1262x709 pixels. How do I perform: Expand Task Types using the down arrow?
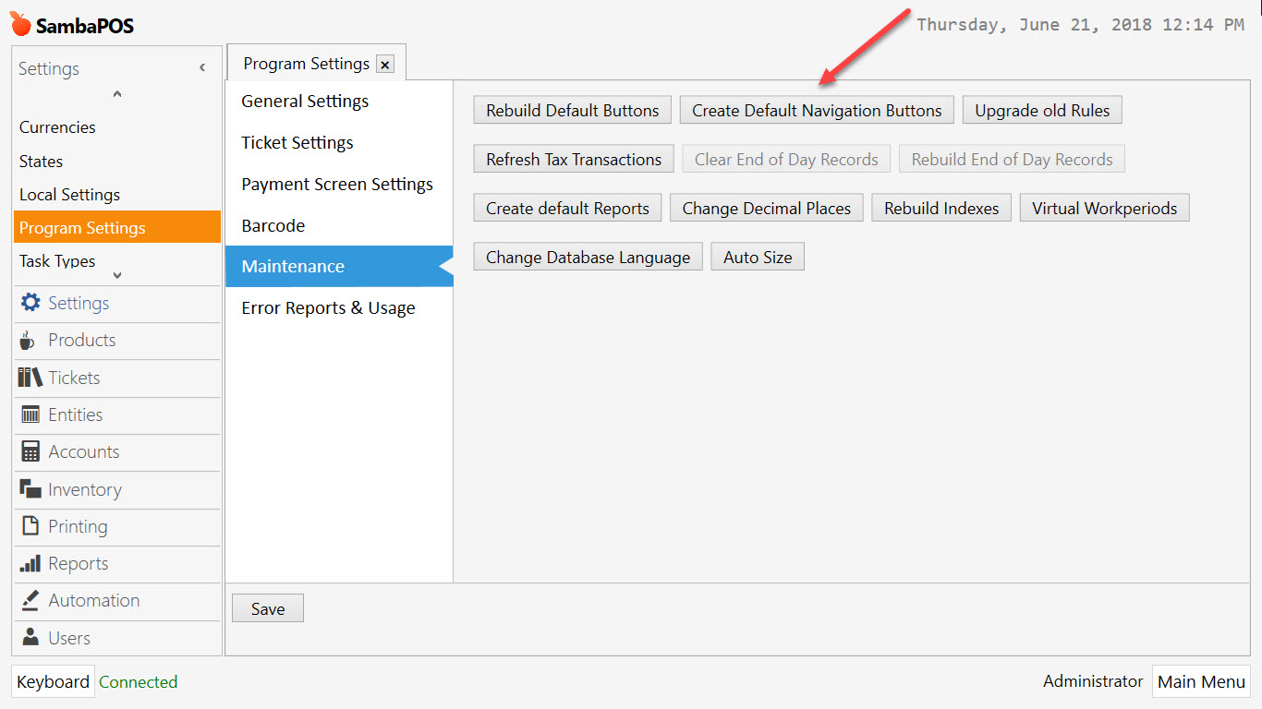pyautogui.click(x=115, y=273)
